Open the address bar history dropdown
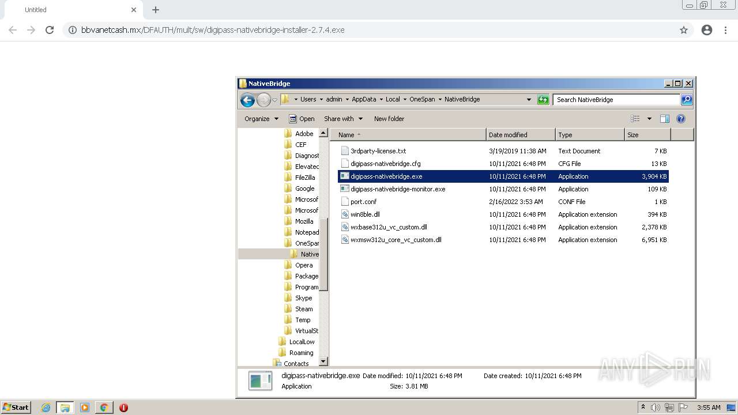738x415 pixels. pyautogui.click(x=529, y=100)
